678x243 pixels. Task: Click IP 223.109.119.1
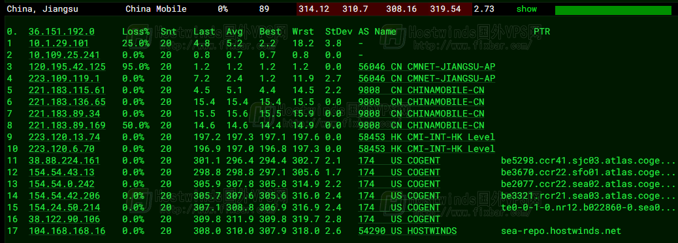tap(65, 79)
